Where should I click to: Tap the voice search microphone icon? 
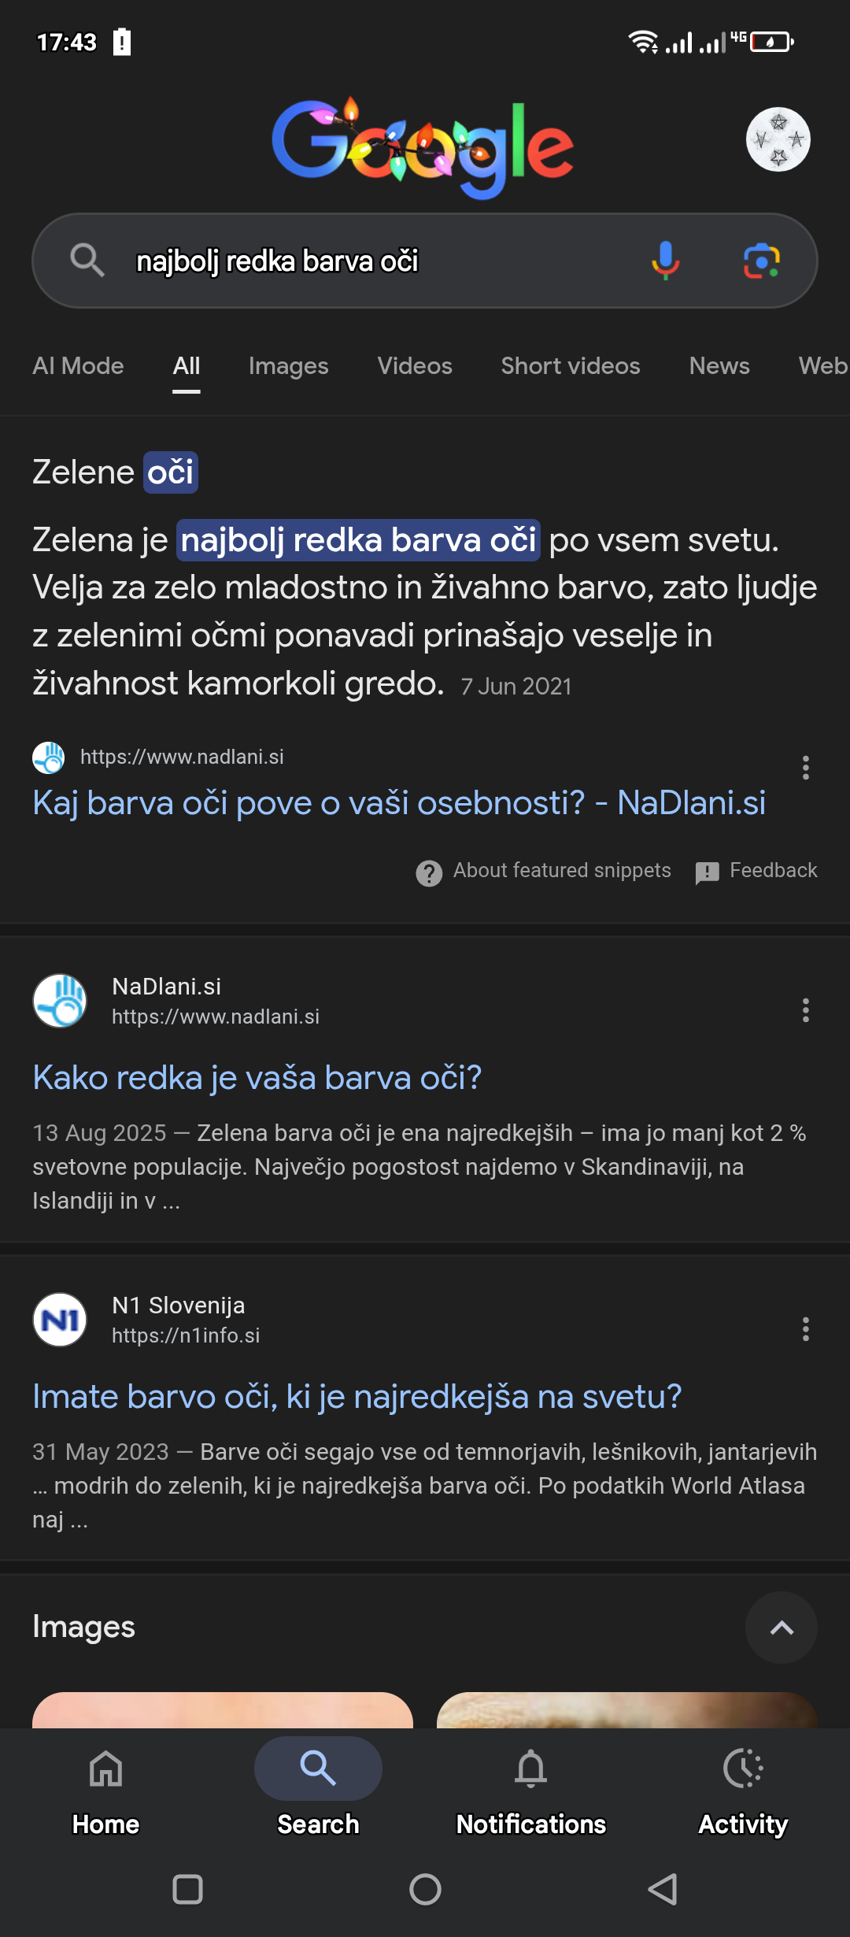point(665,261)
